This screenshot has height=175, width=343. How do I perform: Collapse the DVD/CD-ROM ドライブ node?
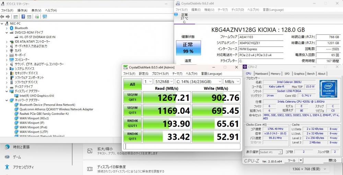(7, 32)
